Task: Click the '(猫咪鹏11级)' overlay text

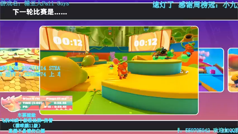Action: 26,125
